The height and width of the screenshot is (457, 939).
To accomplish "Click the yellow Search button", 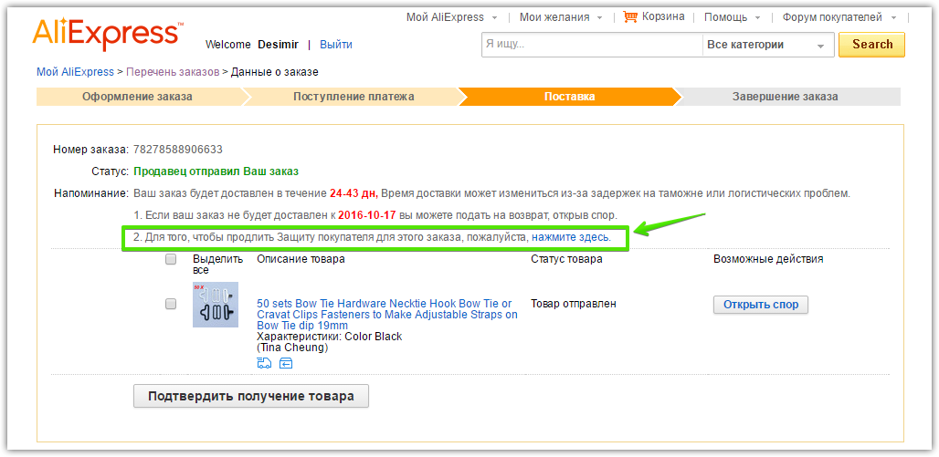I will coord(872,45).
